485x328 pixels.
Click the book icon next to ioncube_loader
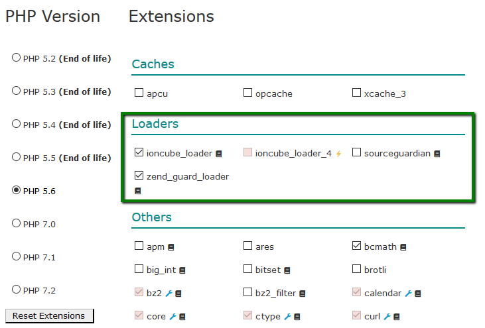[219, 154]
